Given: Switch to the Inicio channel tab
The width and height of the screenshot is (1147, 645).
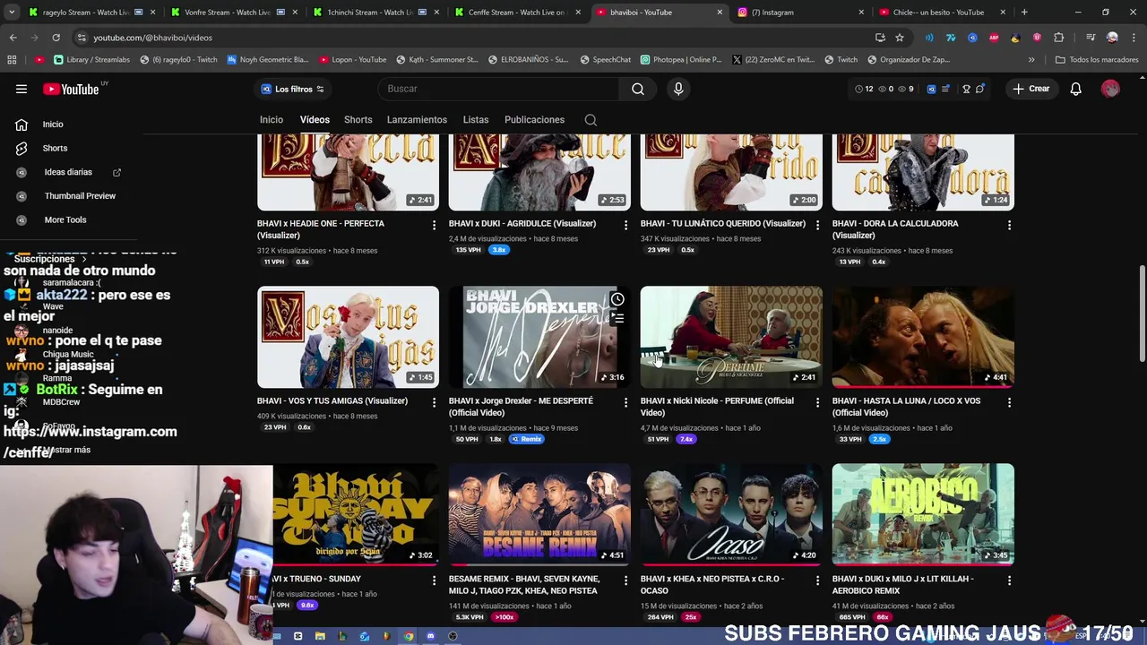Looking at the screenshot, I should click(x=272, y=120).
